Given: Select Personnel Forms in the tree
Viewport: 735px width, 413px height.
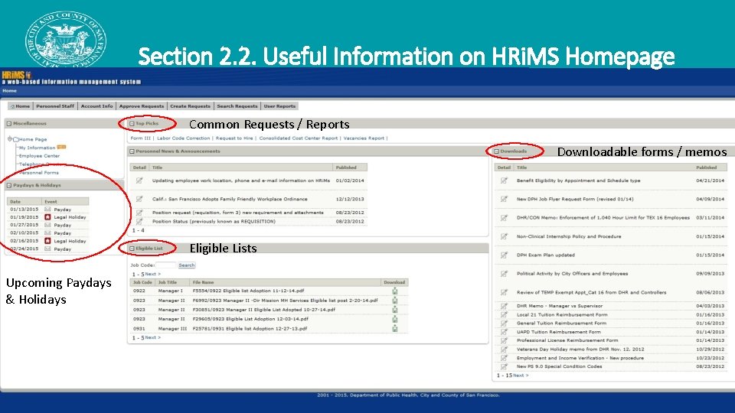Looking at the screenshot, I should 39,173.
